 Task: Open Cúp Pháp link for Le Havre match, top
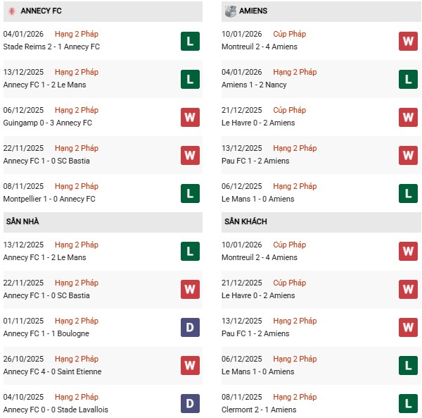tap(289, 110)
